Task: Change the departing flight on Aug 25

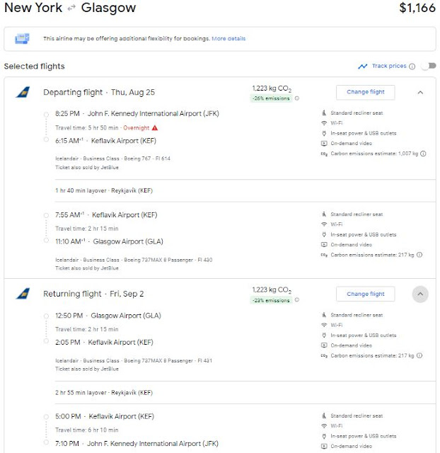Action: click(366, 92)
